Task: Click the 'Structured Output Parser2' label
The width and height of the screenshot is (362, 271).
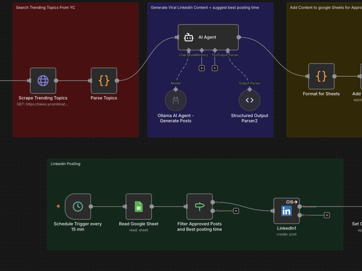Action: (x=249, y=118)
